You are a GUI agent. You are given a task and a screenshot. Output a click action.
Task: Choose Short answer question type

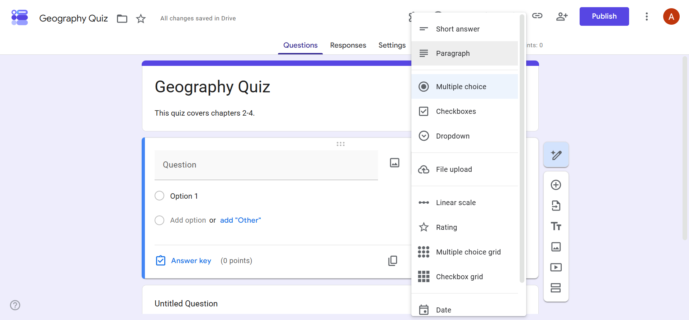pyautogui.click(x=465, y=29)
